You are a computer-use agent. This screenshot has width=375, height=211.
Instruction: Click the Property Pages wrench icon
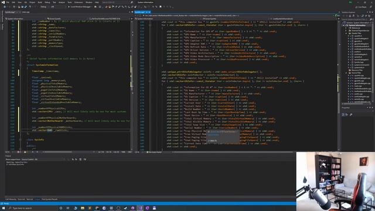point(351,115)
